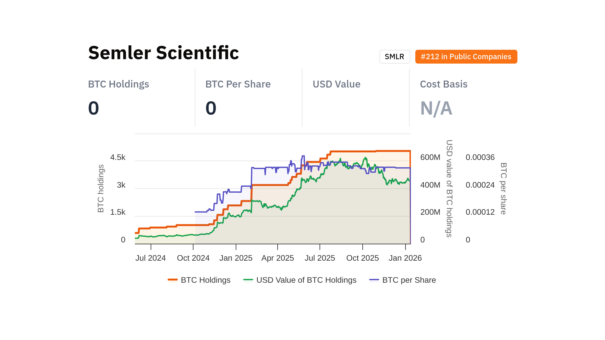Select the Jul 2024 x-axis label
Image resolution: width=605 pixels, height=340 pixels.
click(151, 258)
